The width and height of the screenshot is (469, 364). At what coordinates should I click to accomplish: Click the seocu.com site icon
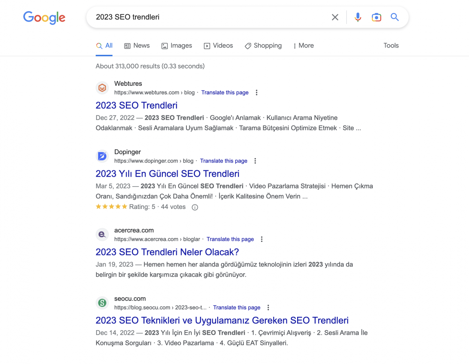pos(102,303)
